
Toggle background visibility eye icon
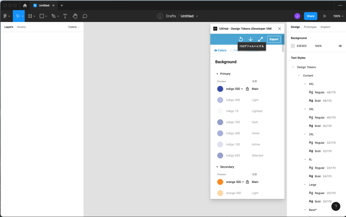340,46
